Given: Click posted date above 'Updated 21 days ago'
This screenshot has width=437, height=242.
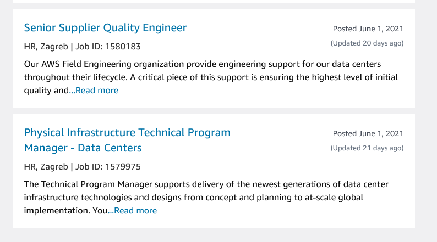Looking at the screenshot, I should (368, 133).
